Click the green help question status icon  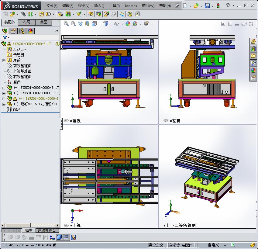point(233,245)
